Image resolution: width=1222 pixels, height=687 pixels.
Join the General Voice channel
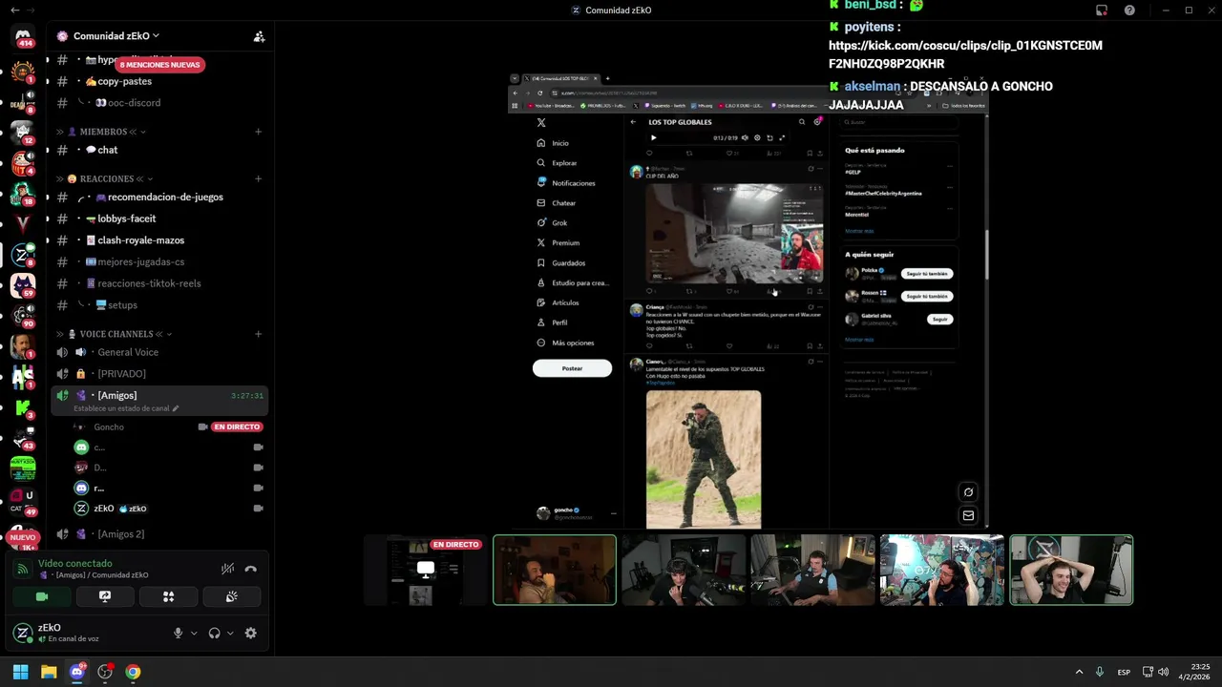point(128,352)
